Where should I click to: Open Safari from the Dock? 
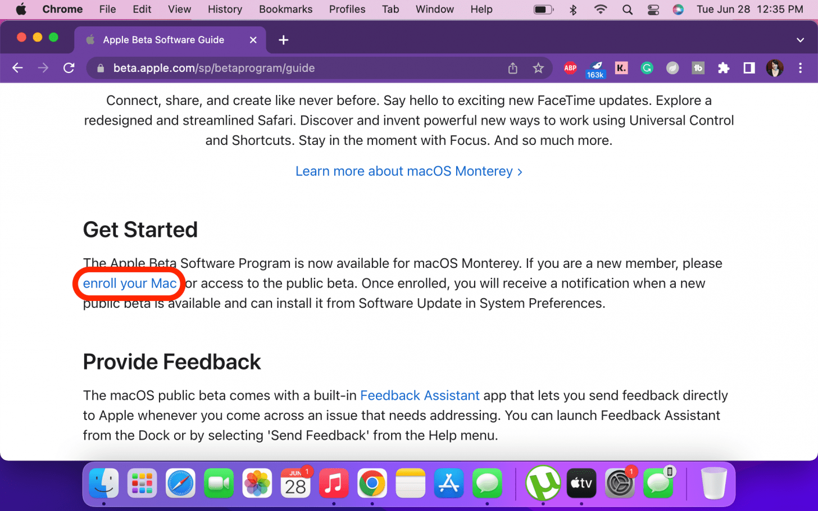[x=180, y=483]
